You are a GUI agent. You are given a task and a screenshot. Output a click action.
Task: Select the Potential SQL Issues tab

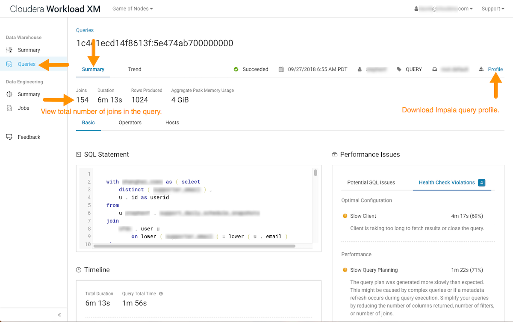[x=371, y=182]
